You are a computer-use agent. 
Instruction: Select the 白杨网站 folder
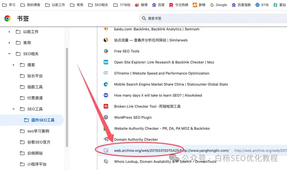(31, 153)
